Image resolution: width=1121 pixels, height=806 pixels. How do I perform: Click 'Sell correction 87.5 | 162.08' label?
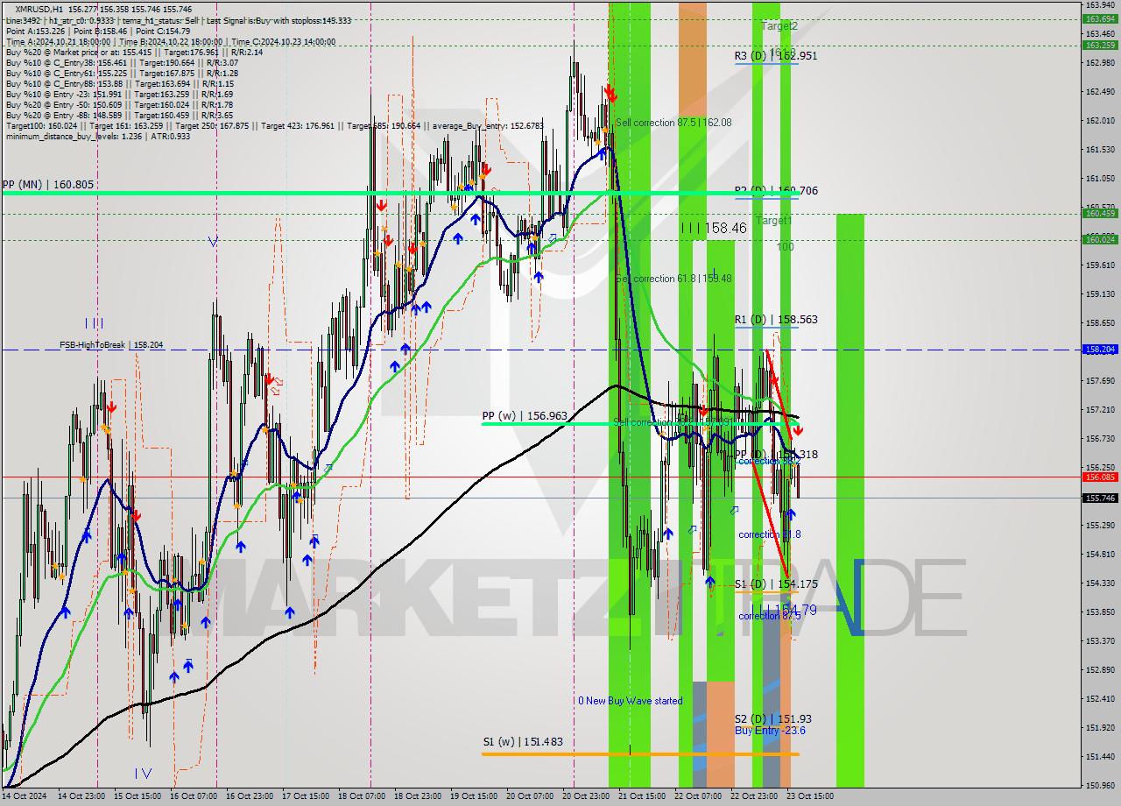[673, 123]
